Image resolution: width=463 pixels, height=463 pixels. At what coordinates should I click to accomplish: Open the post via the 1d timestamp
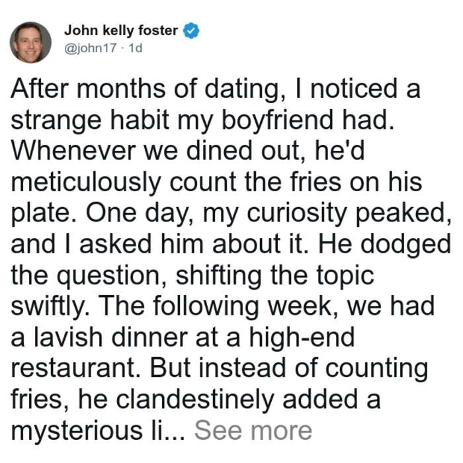pos(136,48)
